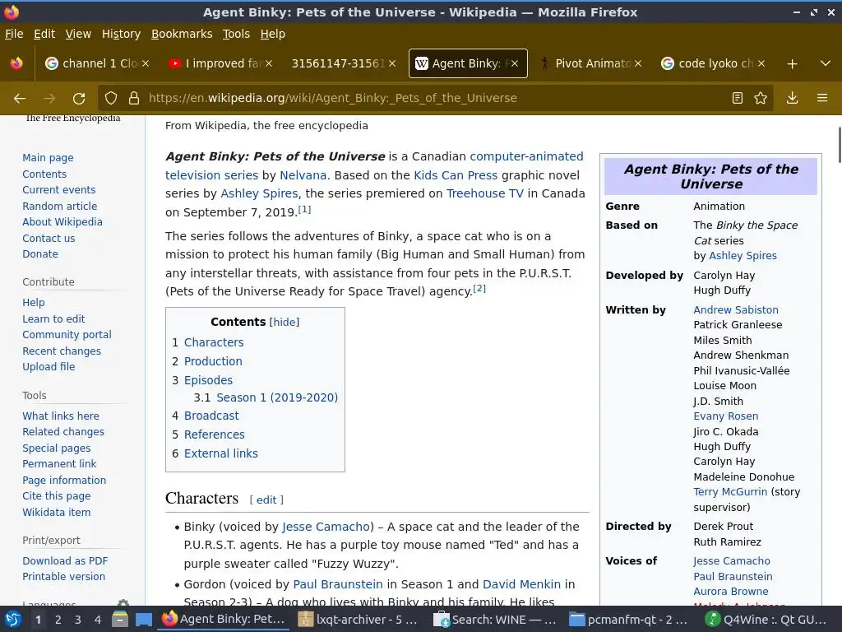Open the Nelvana link

click(x=303, y=175)
